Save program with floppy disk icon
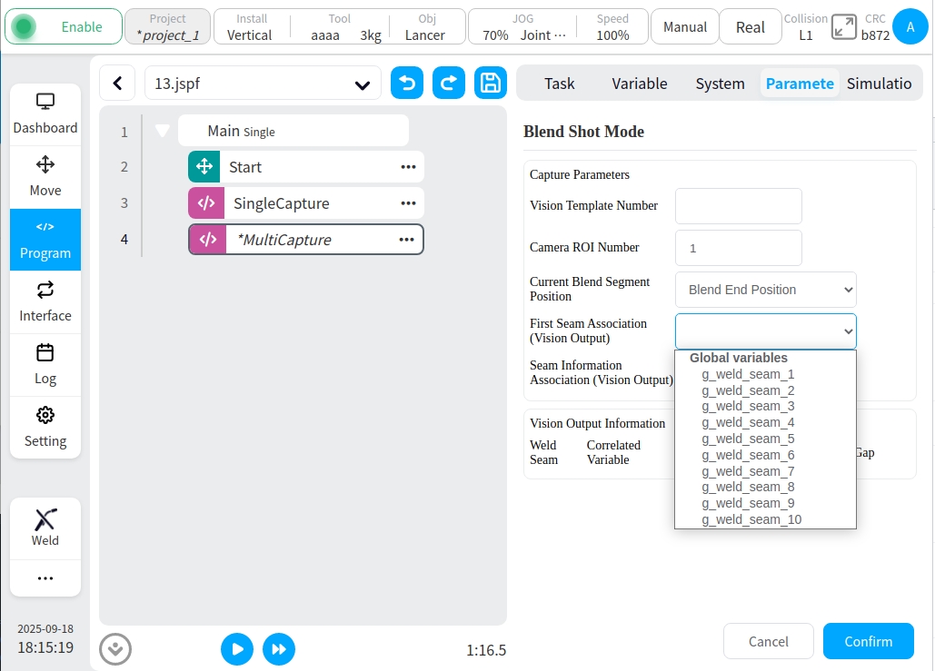This screenshot has height=671, width=935. click(x=491, y=84)
